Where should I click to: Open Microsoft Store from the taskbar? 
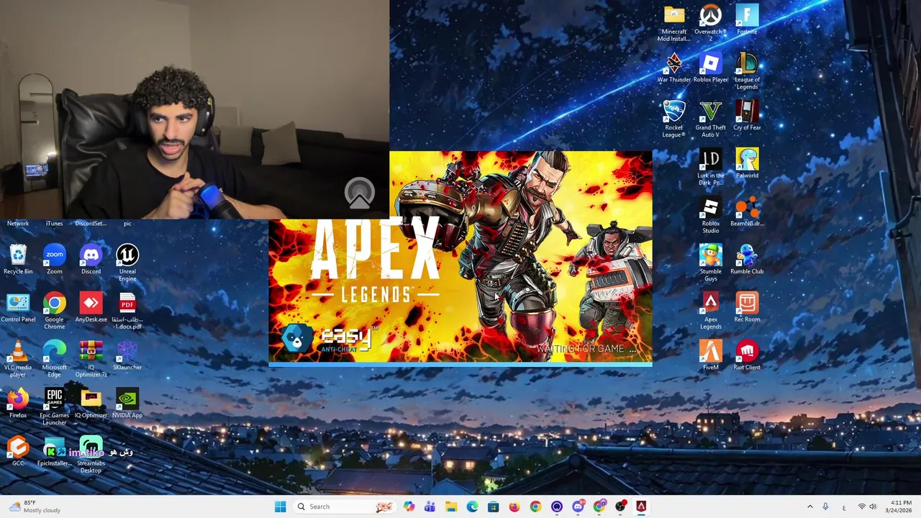point(493,506)
